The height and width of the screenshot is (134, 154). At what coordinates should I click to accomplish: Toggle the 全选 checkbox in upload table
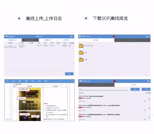point(70,43)
